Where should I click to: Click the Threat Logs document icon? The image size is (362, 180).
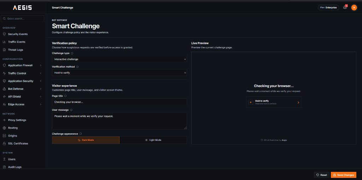tap(4, 50)
